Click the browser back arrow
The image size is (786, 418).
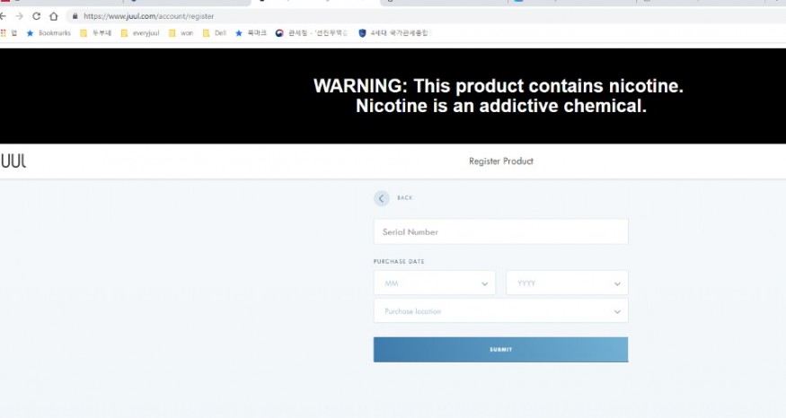tap(4, 16)
